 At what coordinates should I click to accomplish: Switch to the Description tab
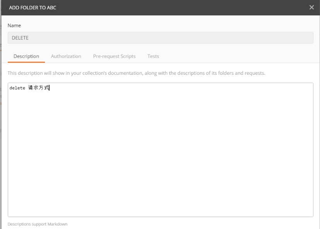[26, 56]
